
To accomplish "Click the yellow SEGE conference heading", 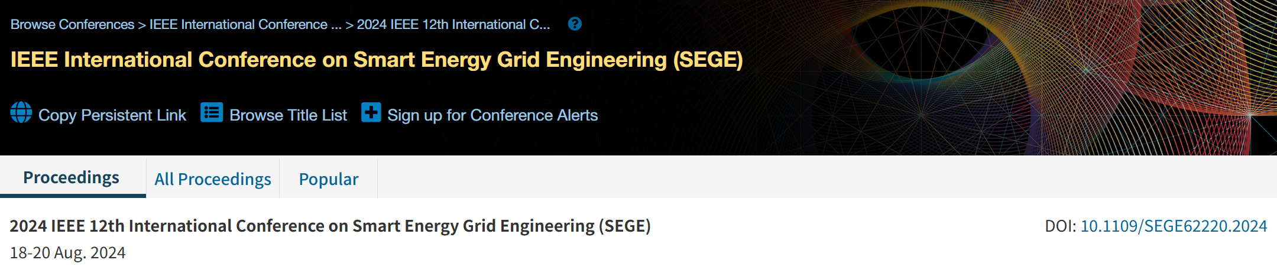I will (377, 60).
